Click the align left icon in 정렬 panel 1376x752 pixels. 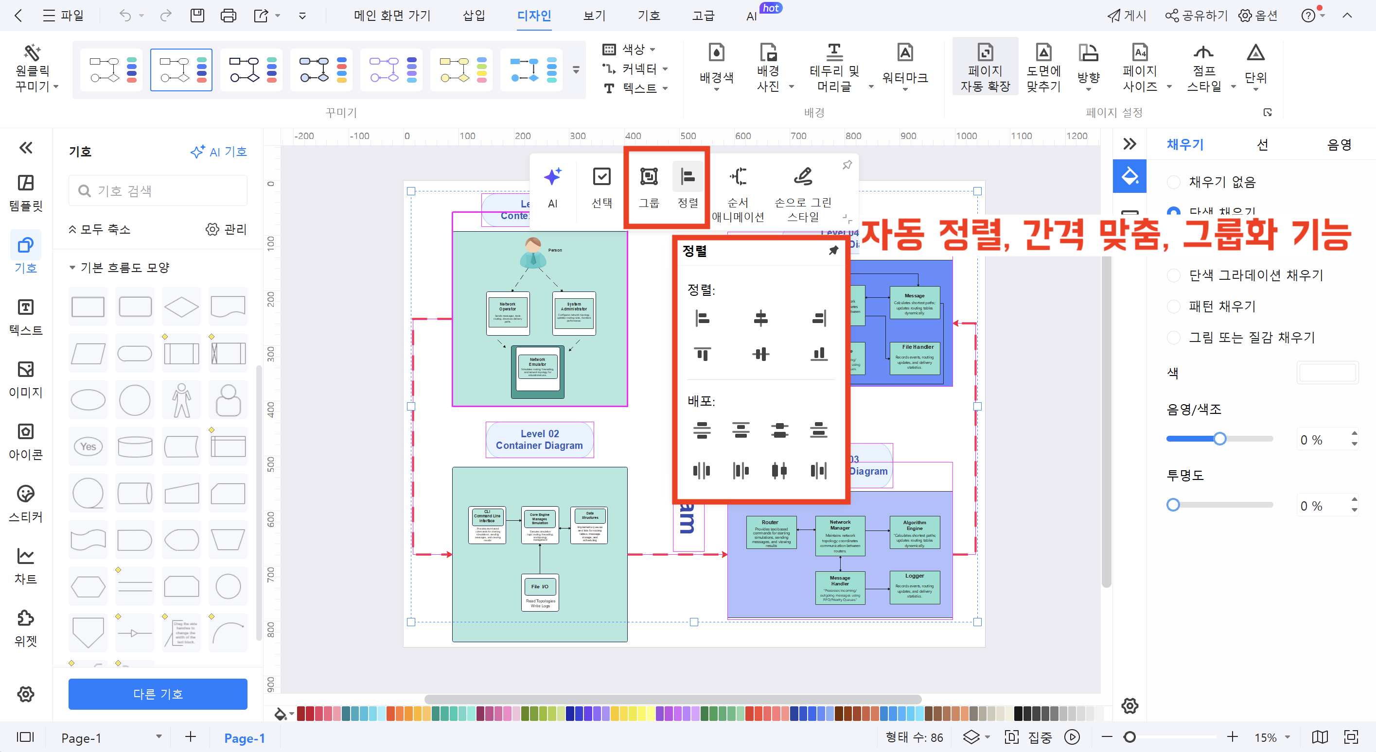(x=703, y=319)
